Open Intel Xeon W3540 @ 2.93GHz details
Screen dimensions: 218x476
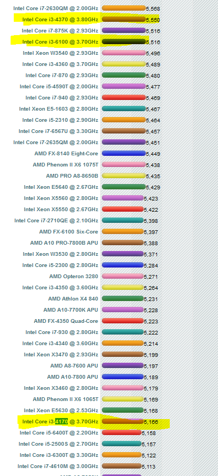click(x=60, y=53)
